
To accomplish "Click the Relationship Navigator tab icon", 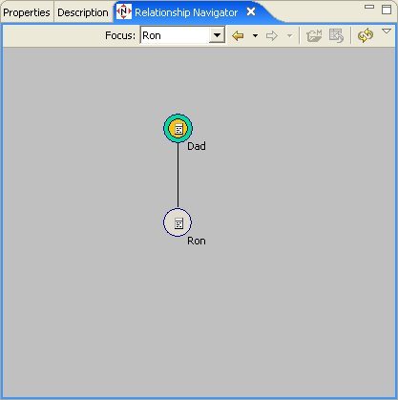I will 124,11.
